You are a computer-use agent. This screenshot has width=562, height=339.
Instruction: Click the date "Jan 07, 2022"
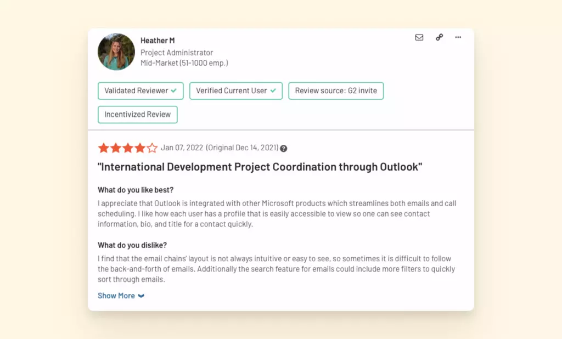click(x=182, y=148)
